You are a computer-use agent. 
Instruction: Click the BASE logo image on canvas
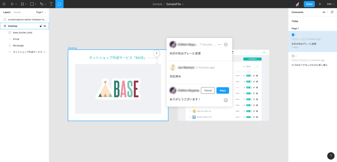[118, 89]
